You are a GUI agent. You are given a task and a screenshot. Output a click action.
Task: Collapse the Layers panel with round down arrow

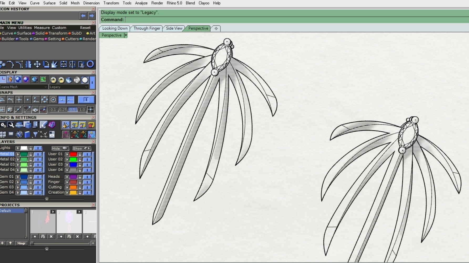(x=47, y=199)
